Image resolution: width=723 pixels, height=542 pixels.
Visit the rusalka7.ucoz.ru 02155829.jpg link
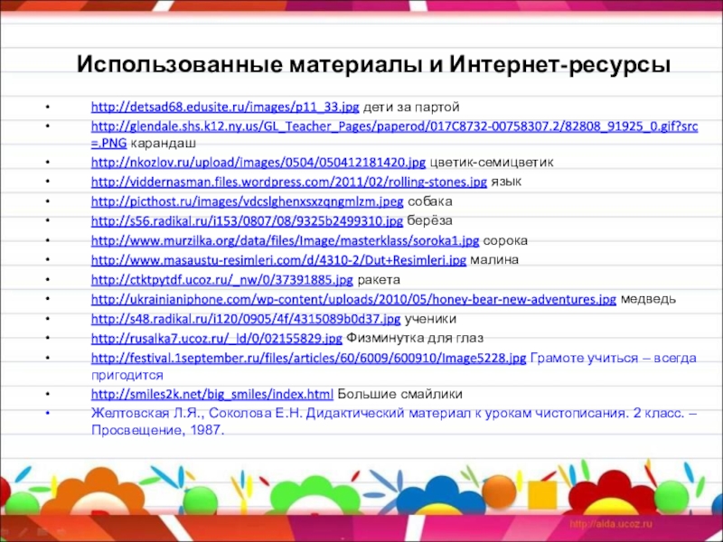pyautogui.click(x=217, y=338)
